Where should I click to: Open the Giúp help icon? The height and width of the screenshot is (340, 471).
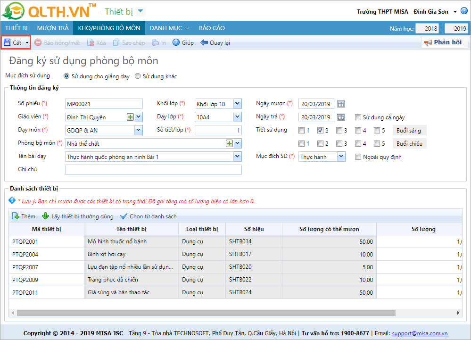click(176, 42)
